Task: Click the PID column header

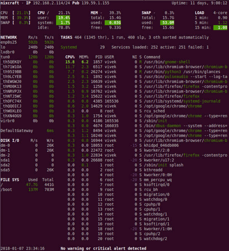Action: click(99, 57)
